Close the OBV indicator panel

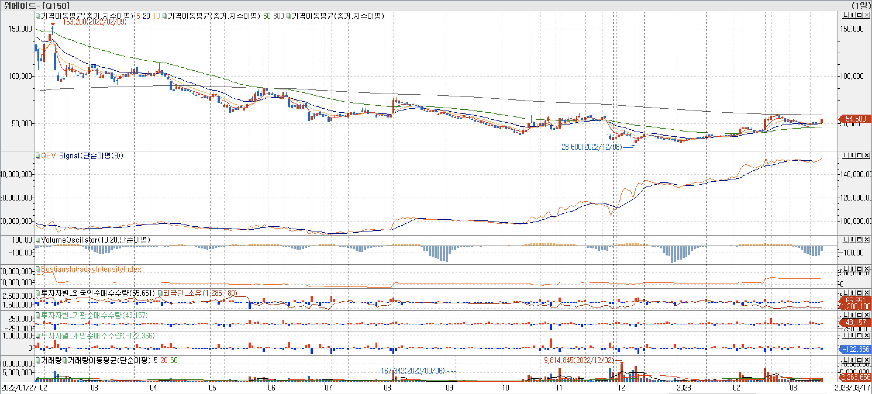pos(866,155)
